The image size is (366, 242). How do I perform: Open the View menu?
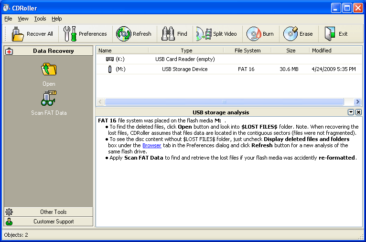[x=23, y=19]
